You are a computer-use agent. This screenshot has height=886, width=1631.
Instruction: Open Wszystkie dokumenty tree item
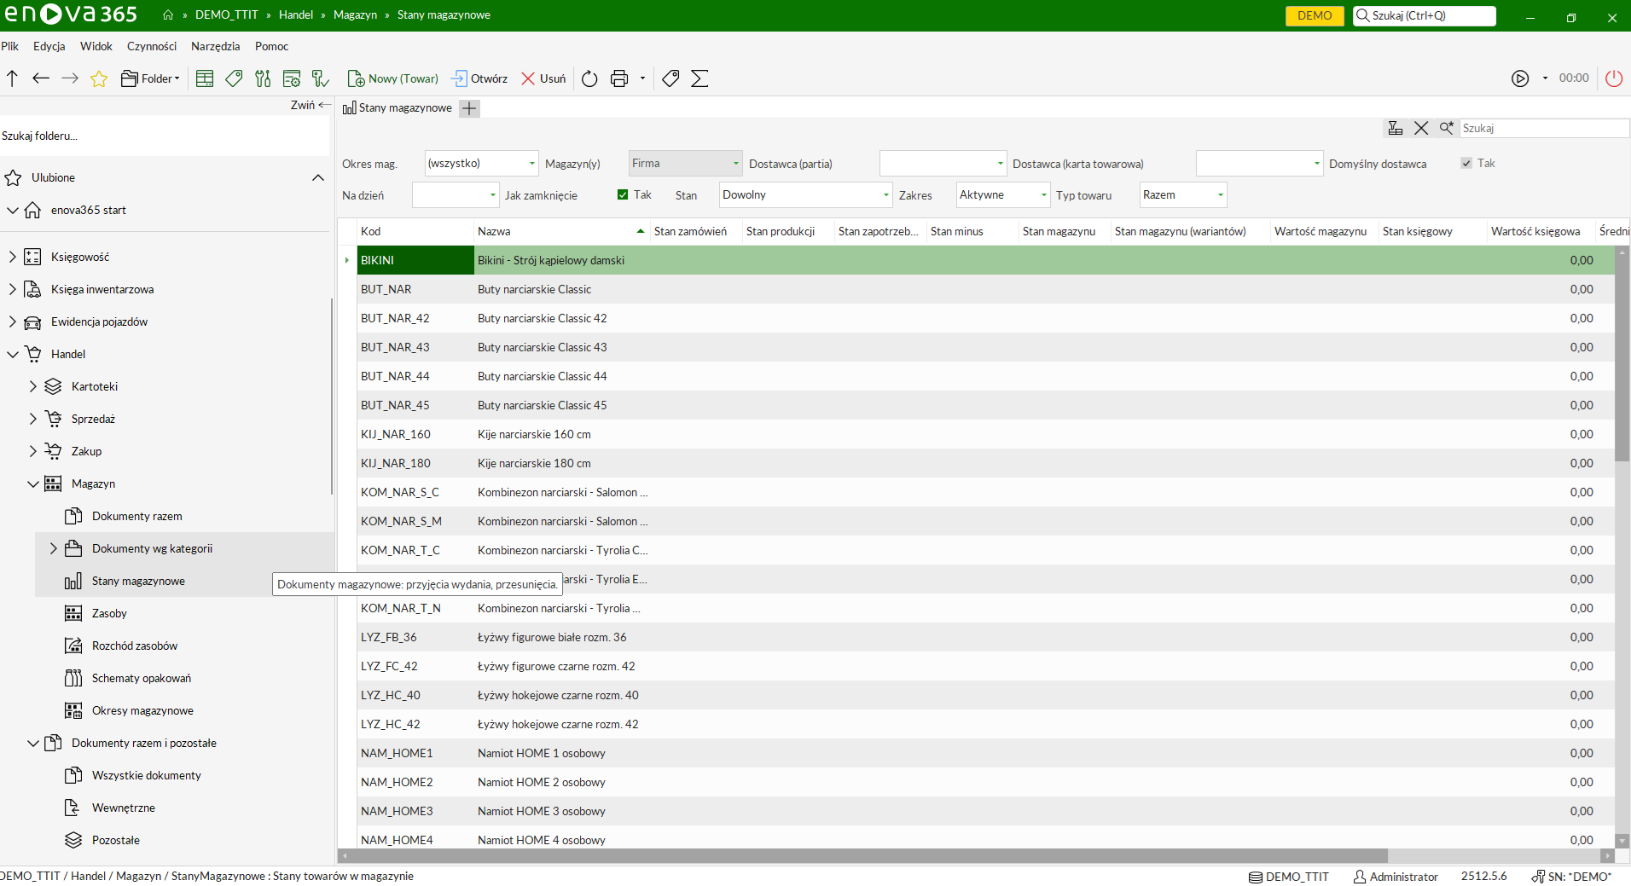pyautogui.click(x=147, y=775)
